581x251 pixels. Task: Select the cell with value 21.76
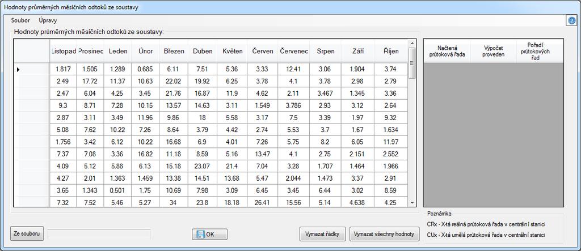tap(174, 93)
